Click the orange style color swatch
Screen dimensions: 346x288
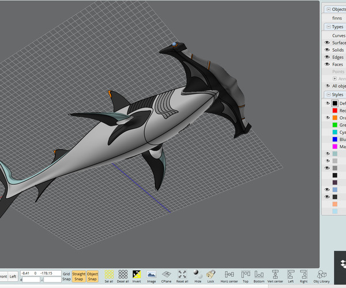tap(334, 118)
